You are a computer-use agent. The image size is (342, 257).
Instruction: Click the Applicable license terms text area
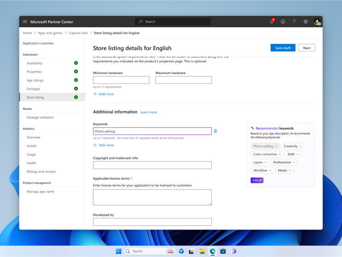click(152, 197)
